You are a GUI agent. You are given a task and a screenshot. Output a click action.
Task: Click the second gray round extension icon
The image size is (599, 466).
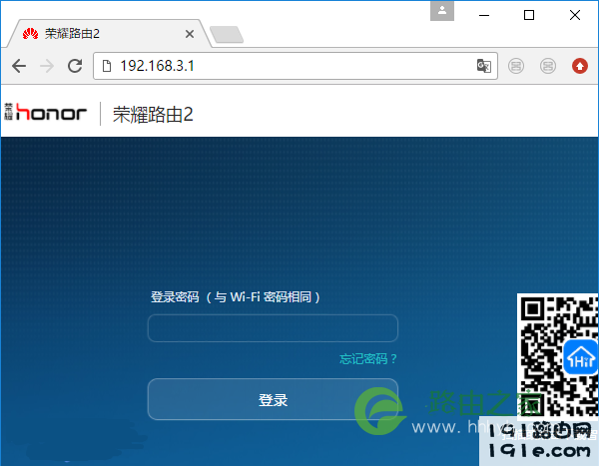pyautogui.click(x=548, y=66)
